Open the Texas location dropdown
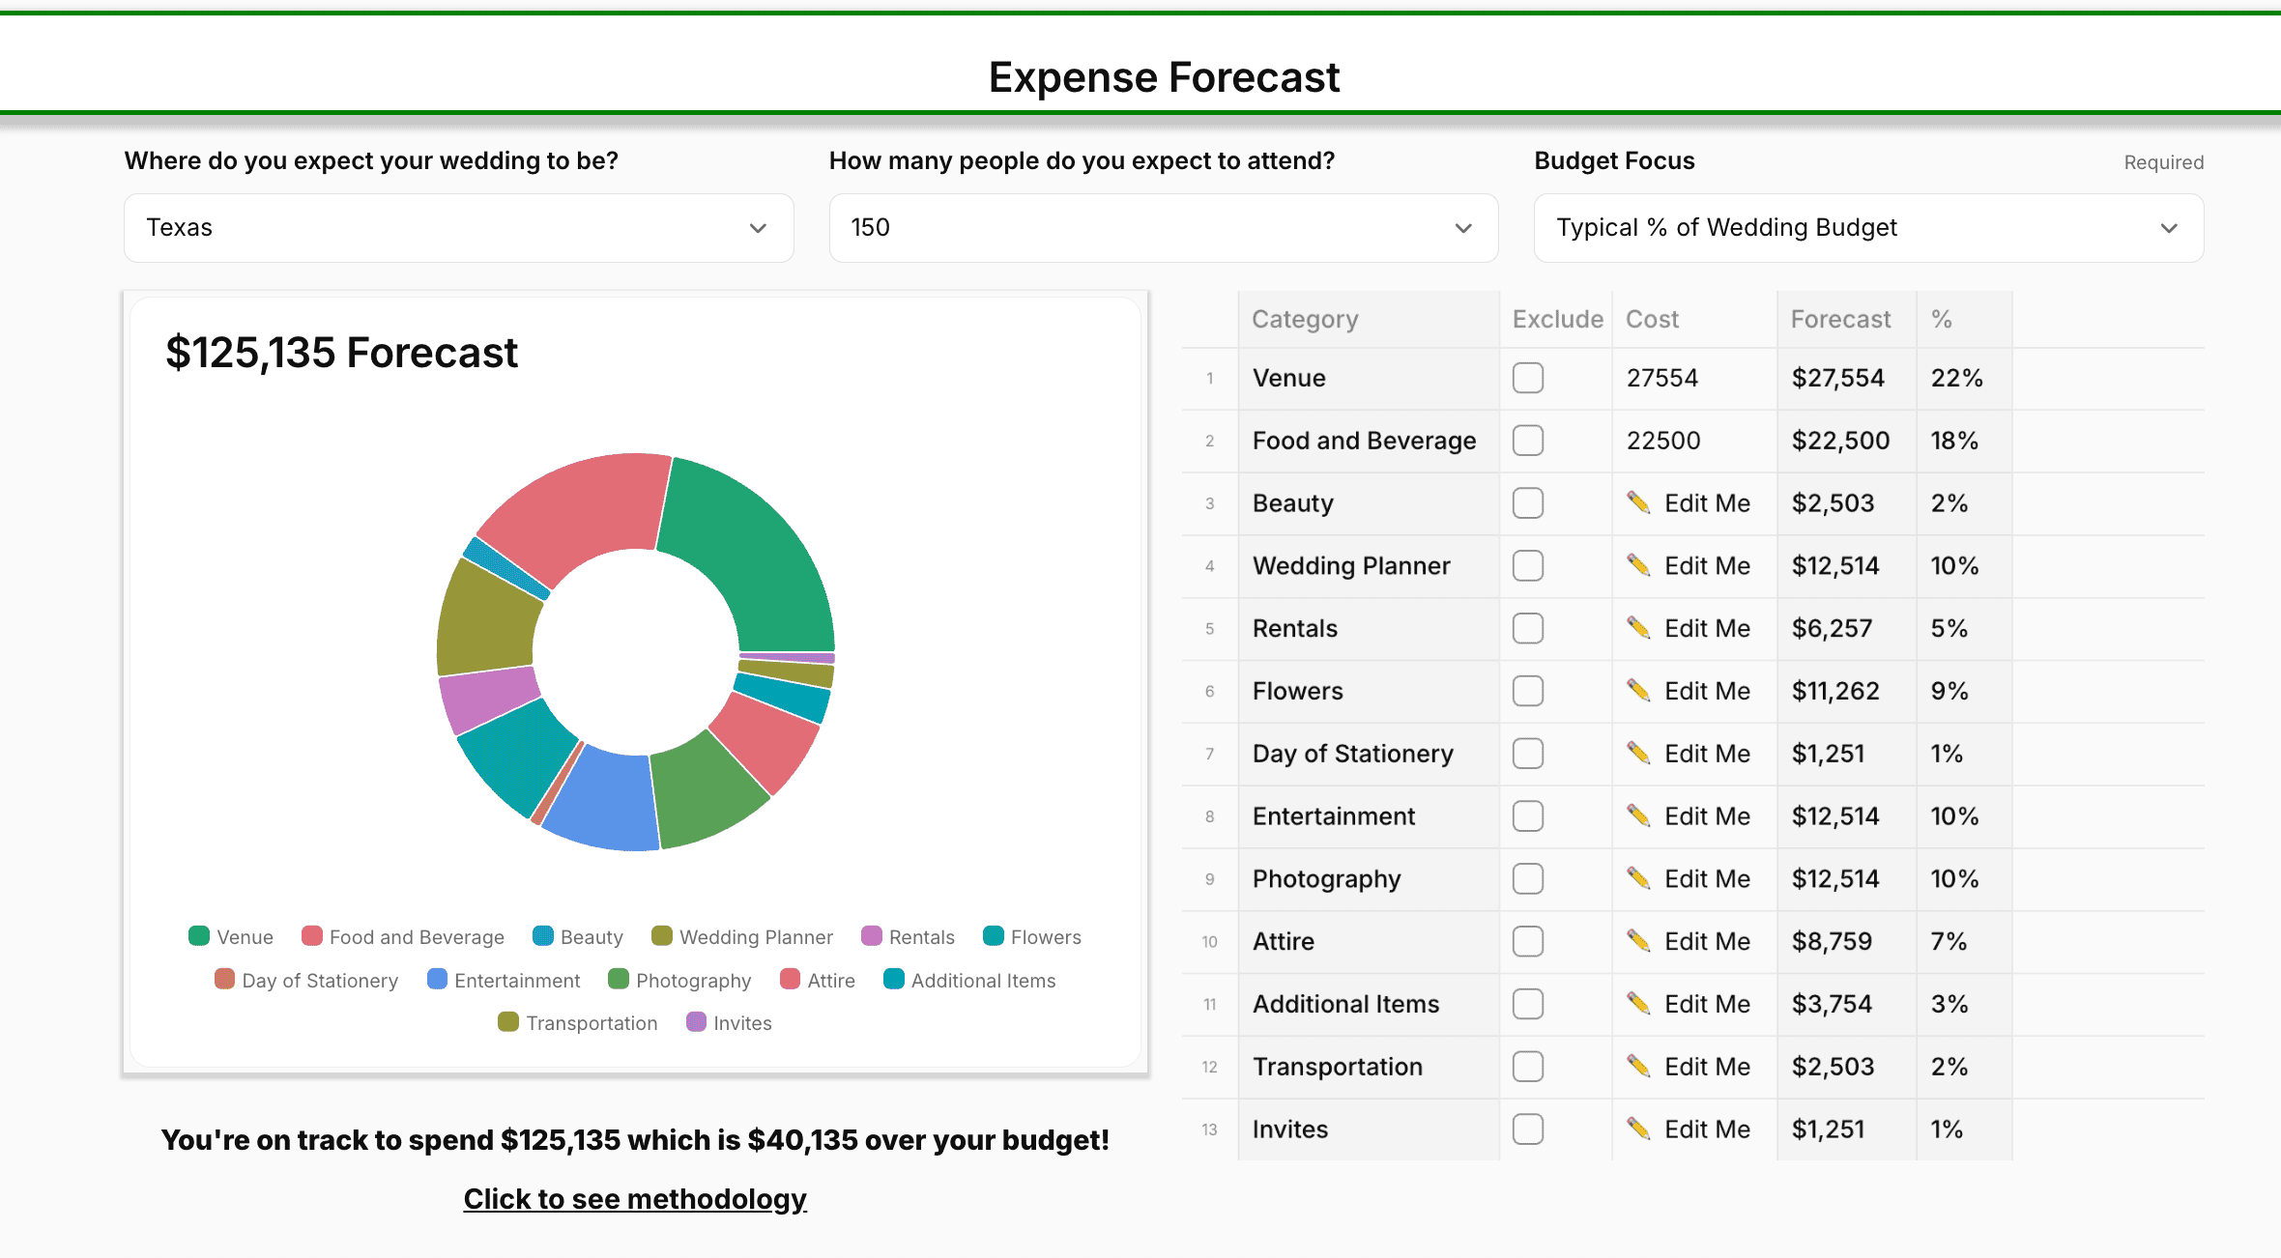The image size is (2281, 1258). pos(458,228)
